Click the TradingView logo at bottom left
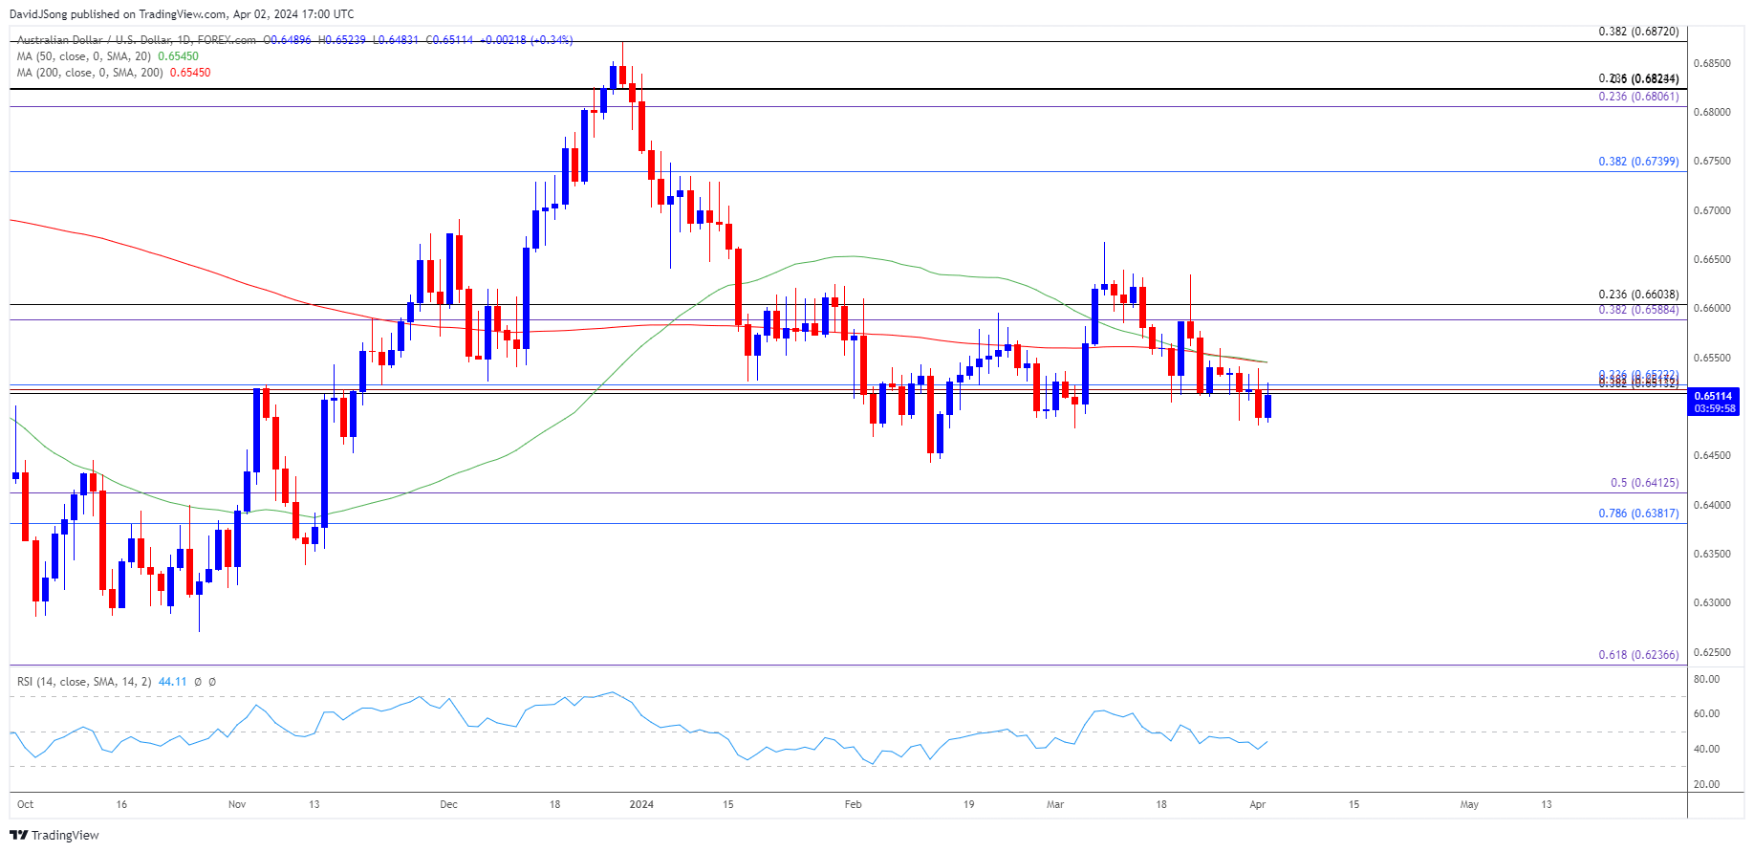Screen dimensions: 1754x852 point(54,835)
